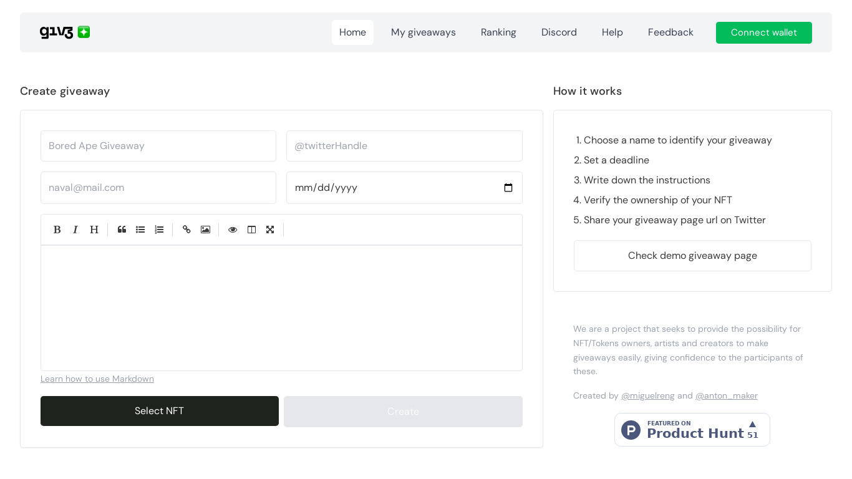Open the deadline date picker calendar
This screenshot has width=852, height=479.
(508, 188)
